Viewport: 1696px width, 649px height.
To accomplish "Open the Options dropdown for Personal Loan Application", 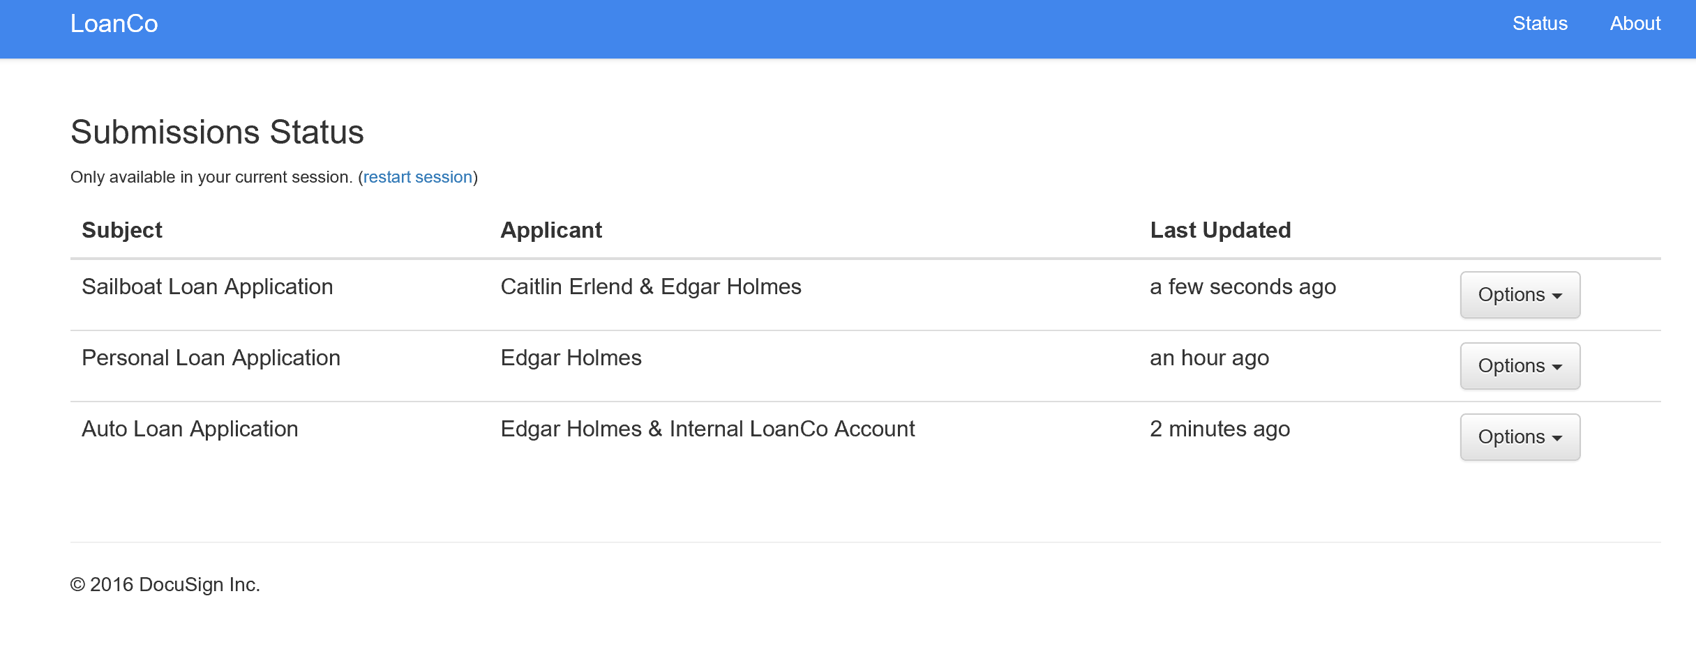I will coord(1519,366).
